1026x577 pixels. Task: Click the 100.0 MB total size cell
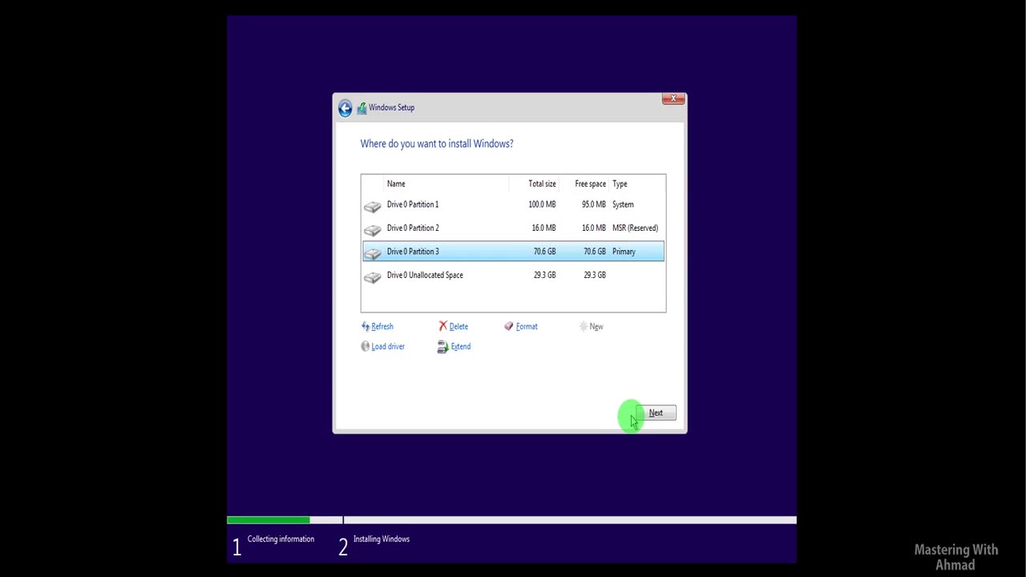(542, 204)
